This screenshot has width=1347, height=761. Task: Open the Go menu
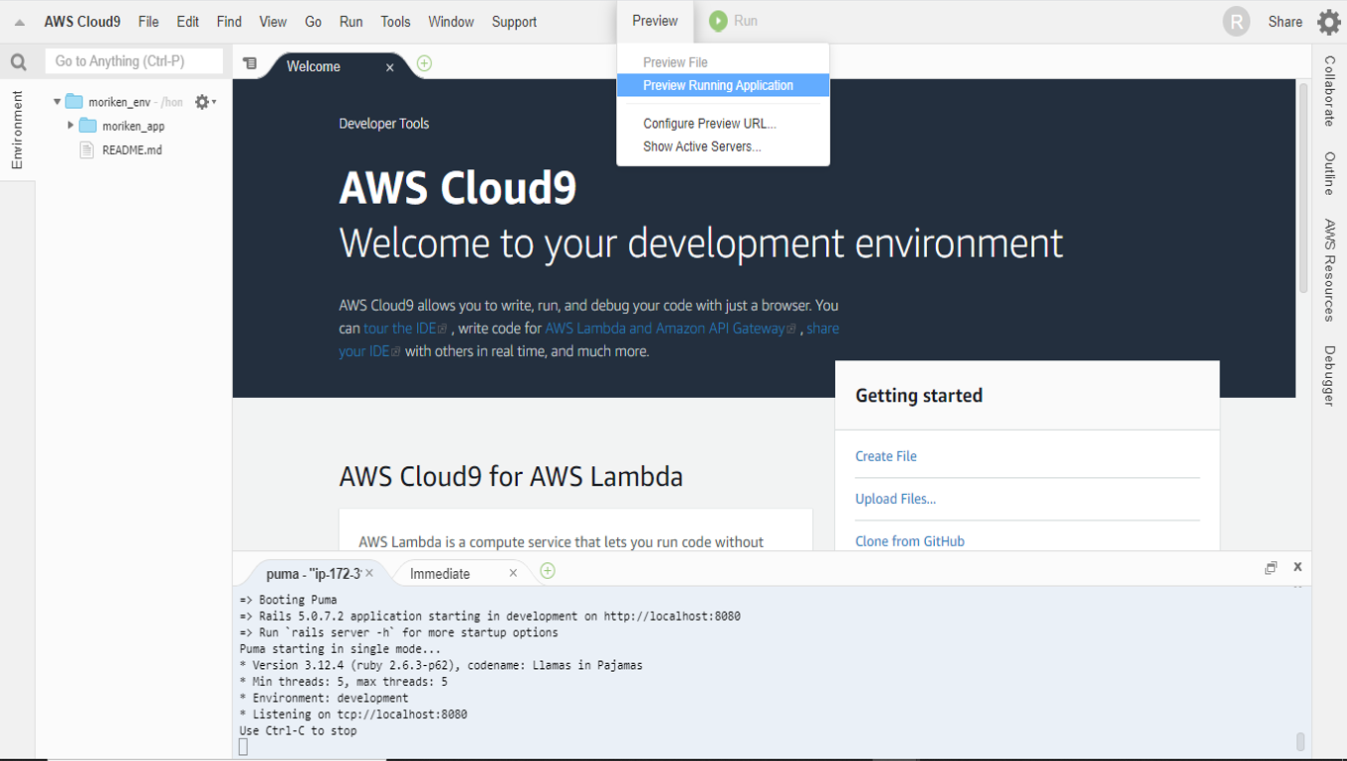[x=313, y=22]
